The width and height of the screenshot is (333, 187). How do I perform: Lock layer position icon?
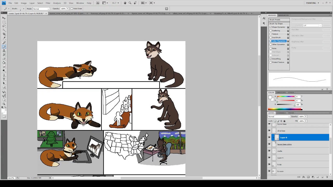click(281, 121)
